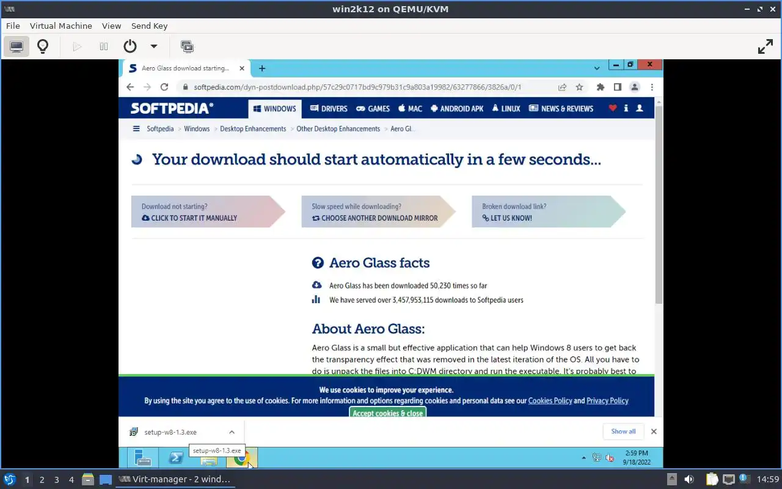This screenshot has height=489, width=782.
Task: Expand setup-w8-1.3.exe download options chevron
Action: [232, 432]
